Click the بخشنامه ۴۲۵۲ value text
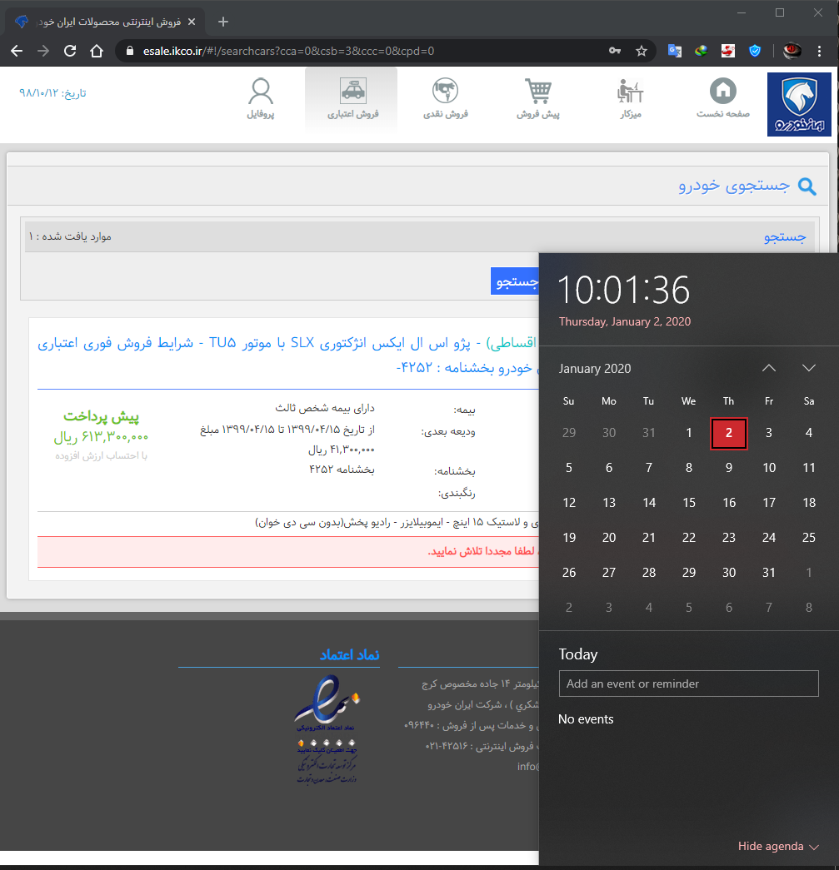 point(342,470)
